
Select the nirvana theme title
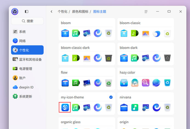pos(125,97)
